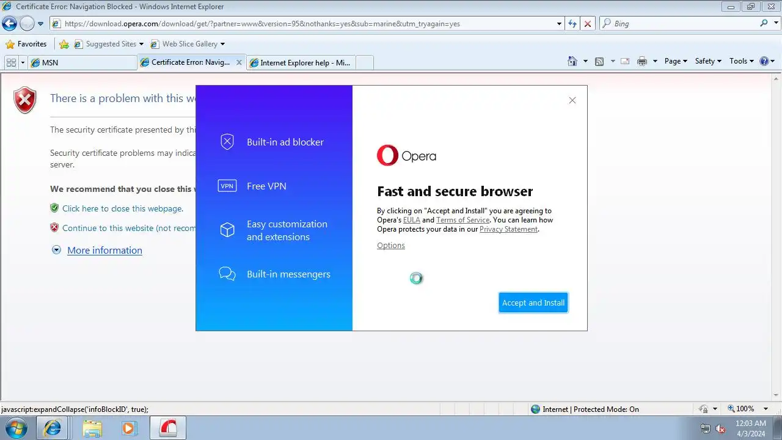Click the Accept and Install button
The height and width of the screenshot is (440, 782).
(x=533, y=302)
